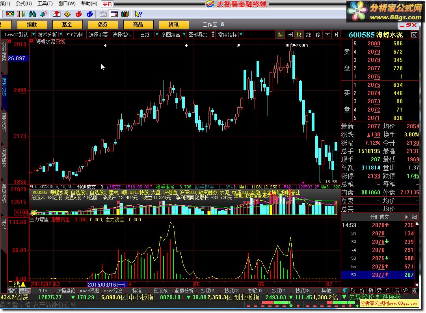Open the 帮助(H) menu

click(x=89, y=4)
